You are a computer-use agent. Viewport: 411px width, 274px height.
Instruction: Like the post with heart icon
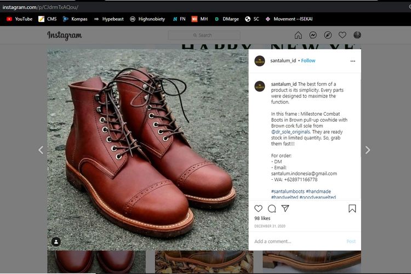pyautogui.click(x=259, y=209)
